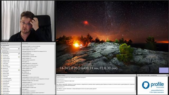Viewport: 169px width, 95px height.
Task: Click slide caption 14-24/2.8 (ISO 6400...)
Action: click(x=89, y=68)
